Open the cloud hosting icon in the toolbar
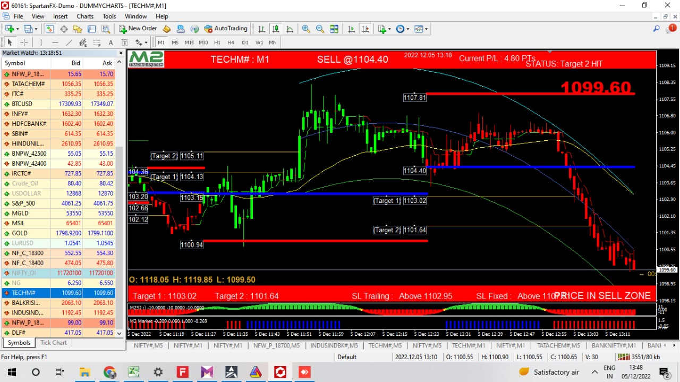680x382 pixels. tap(181, 29)
